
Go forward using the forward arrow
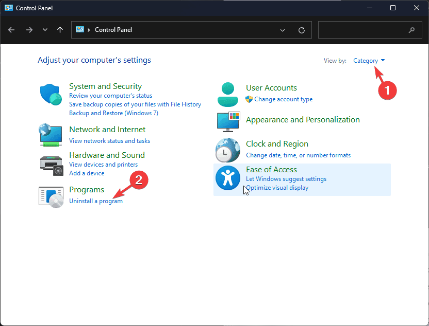point(29,30)
